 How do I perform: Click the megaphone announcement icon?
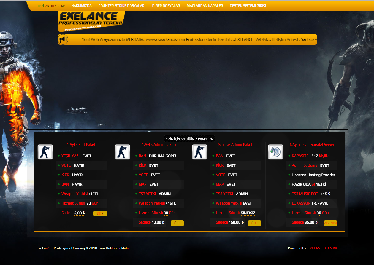coord(63,39)
